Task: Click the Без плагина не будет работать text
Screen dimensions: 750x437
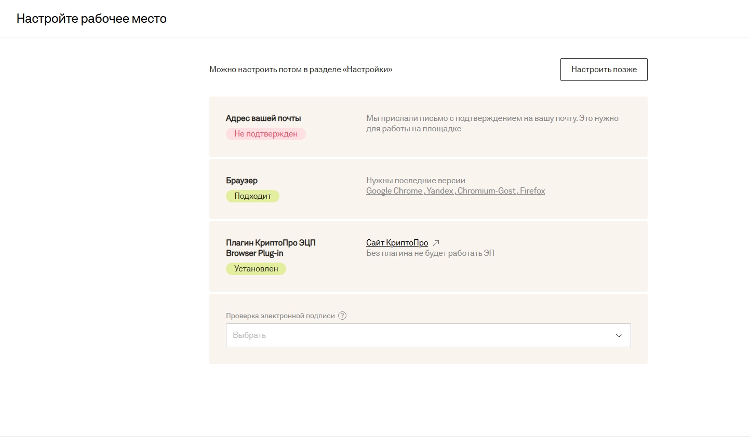Action: (x=430, y=253)
